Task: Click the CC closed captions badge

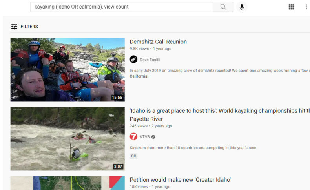Action: [x=134, y=156]
